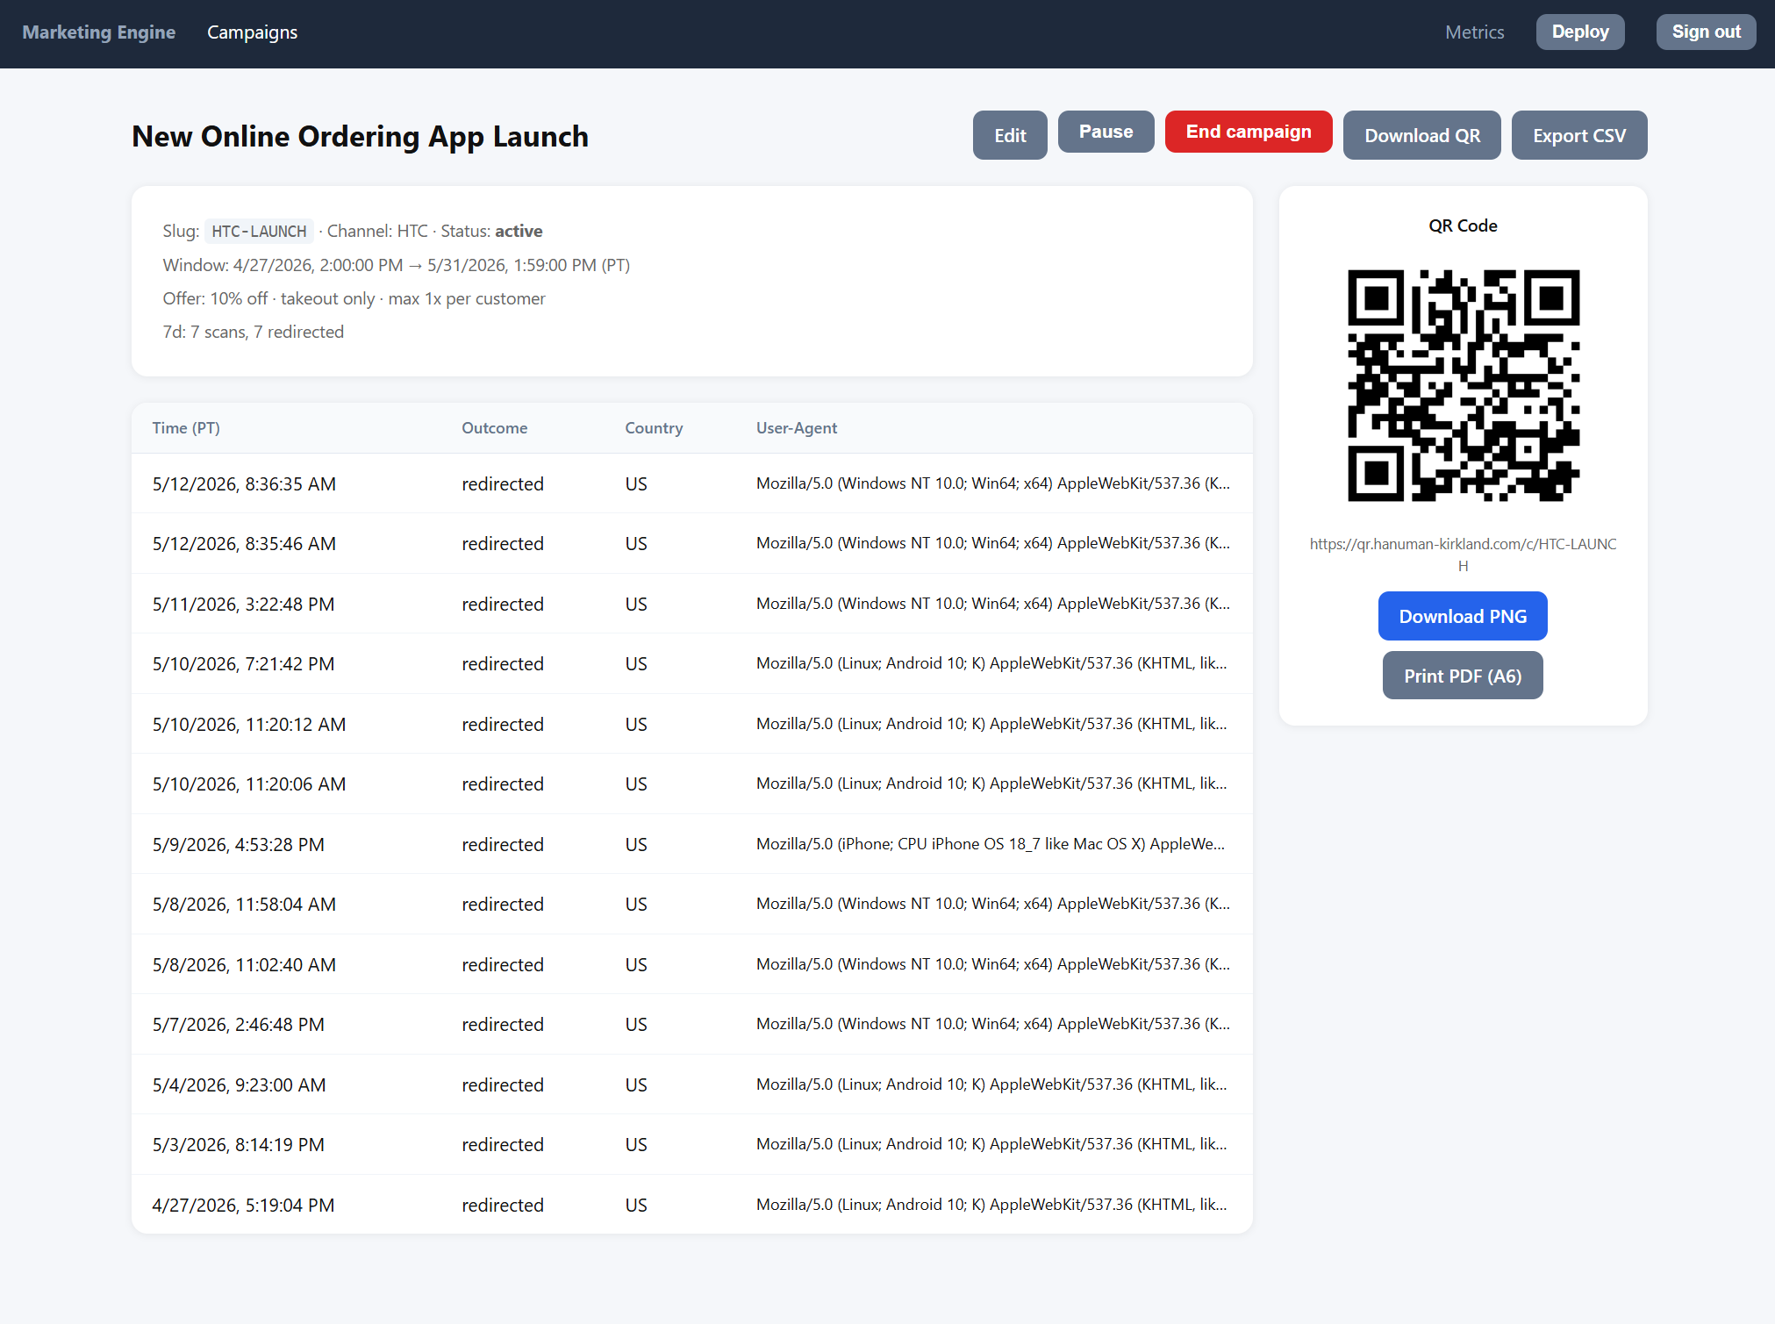Viewport: 1775px width, 1324px height.
Task: Open the Marketing Engine home link
Action: click(x=98, y=32)
